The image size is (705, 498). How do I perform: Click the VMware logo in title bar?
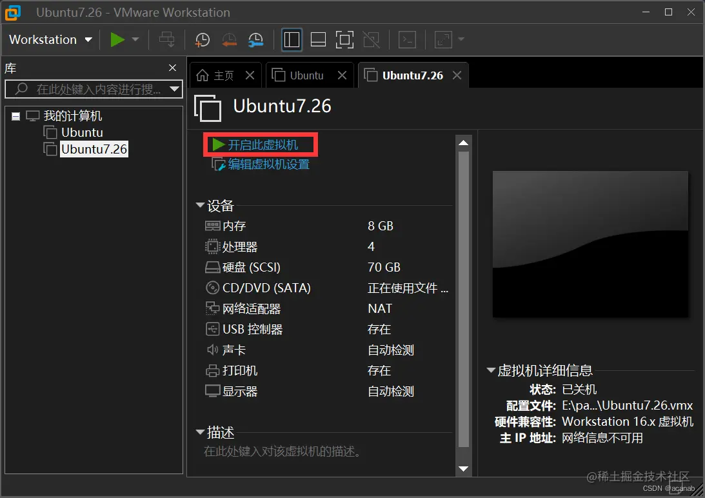point(13,12)
